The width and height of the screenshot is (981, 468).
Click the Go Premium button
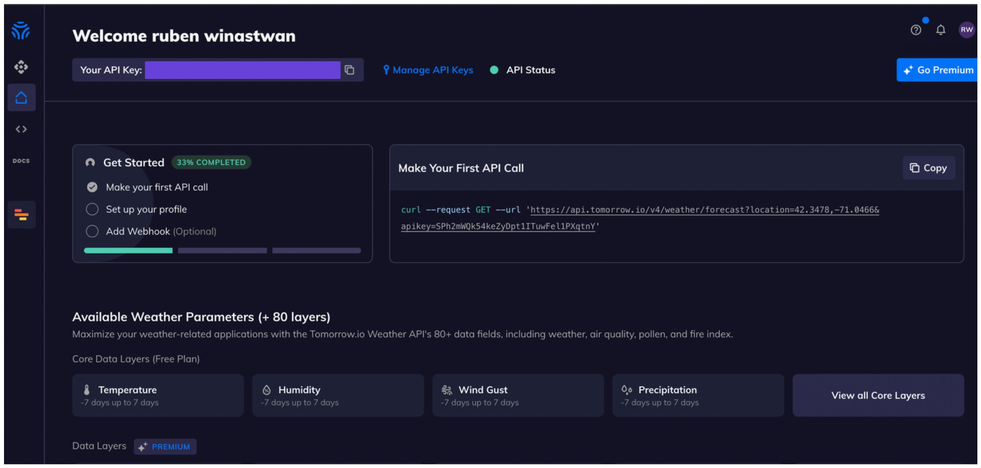(x=937, y=70)
